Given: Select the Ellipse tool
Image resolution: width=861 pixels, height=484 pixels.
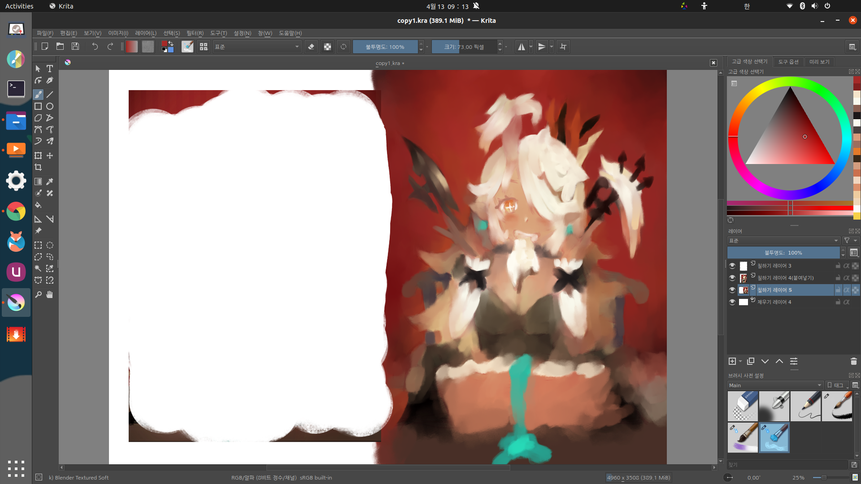Looking at the screenshot, I should click(50, 106).
